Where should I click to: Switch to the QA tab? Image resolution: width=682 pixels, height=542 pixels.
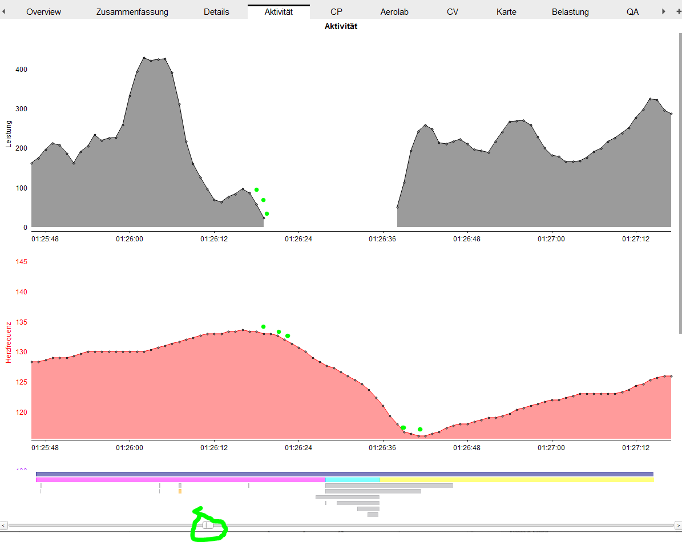click(632, 11)
